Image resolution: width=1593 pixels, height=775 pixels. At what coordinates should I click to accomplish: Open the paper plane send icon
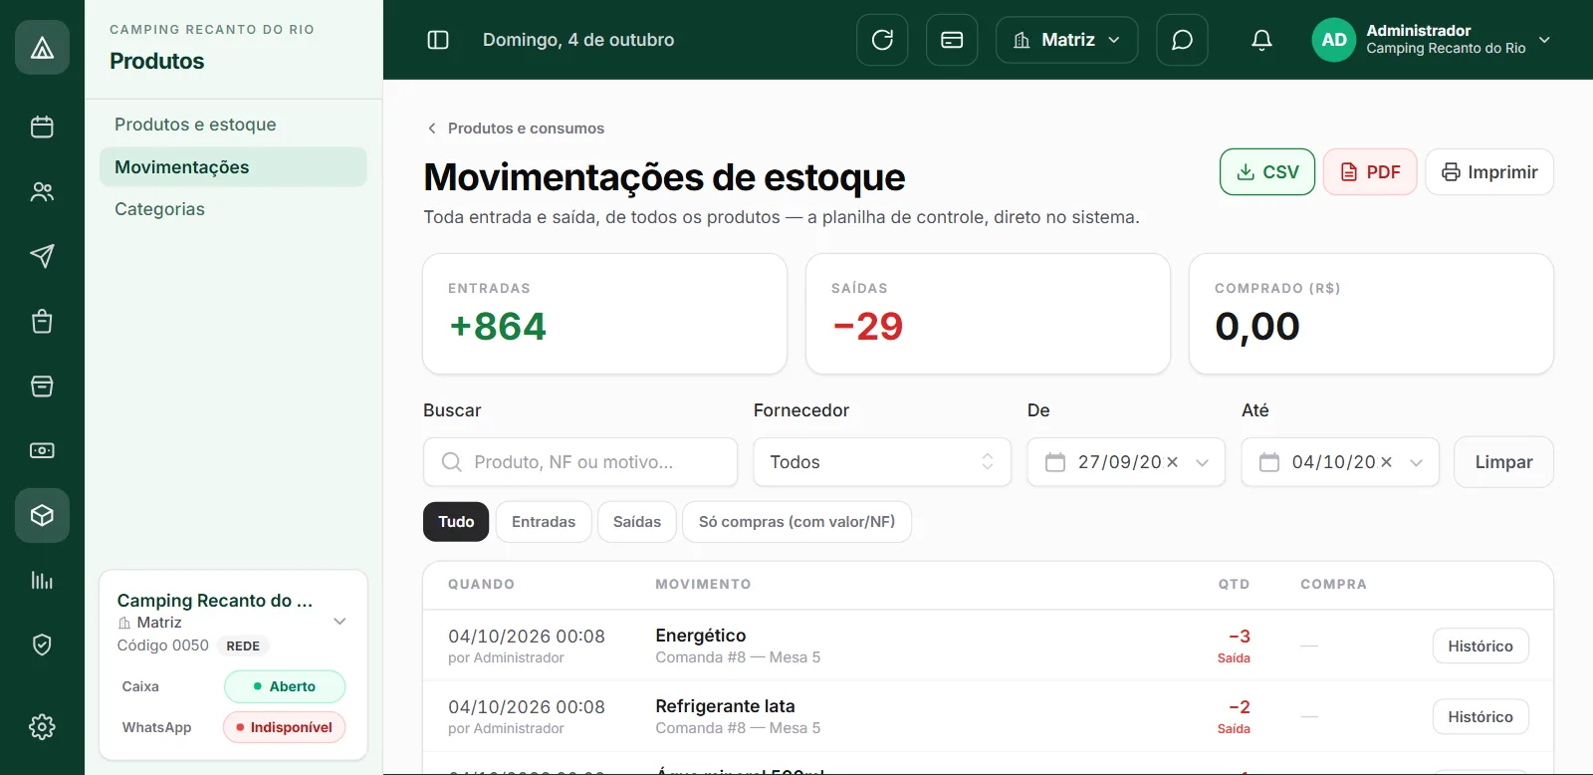(x=42, y=256)
